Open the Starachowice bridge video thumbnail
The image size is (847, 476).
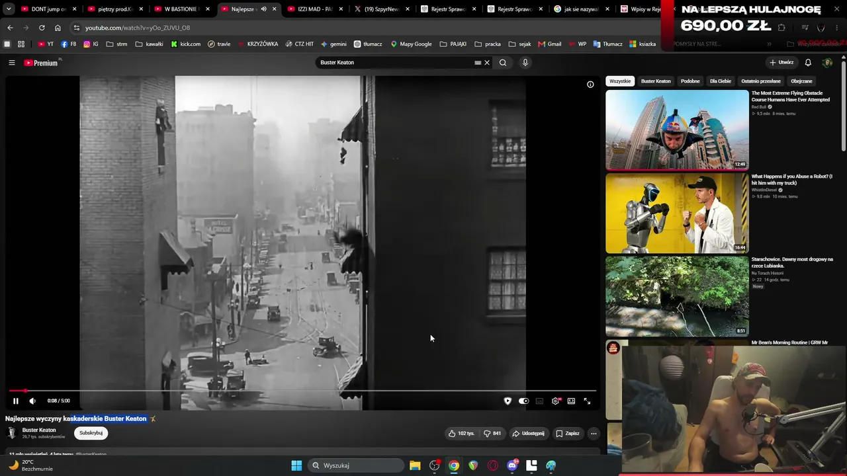click(677, 296)
